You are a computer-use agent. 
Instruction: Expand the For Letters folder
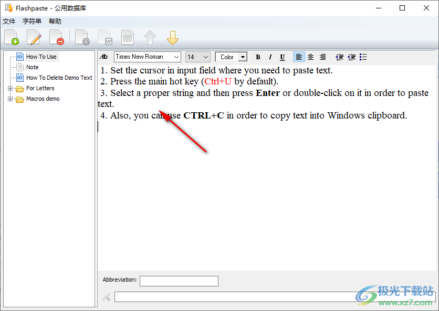[x=11, y=89]
